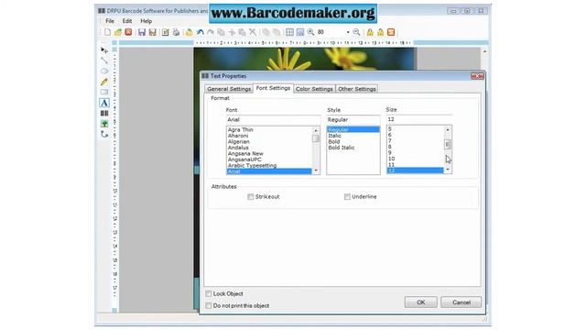Select the arrow pointer tool

point(104,50)
